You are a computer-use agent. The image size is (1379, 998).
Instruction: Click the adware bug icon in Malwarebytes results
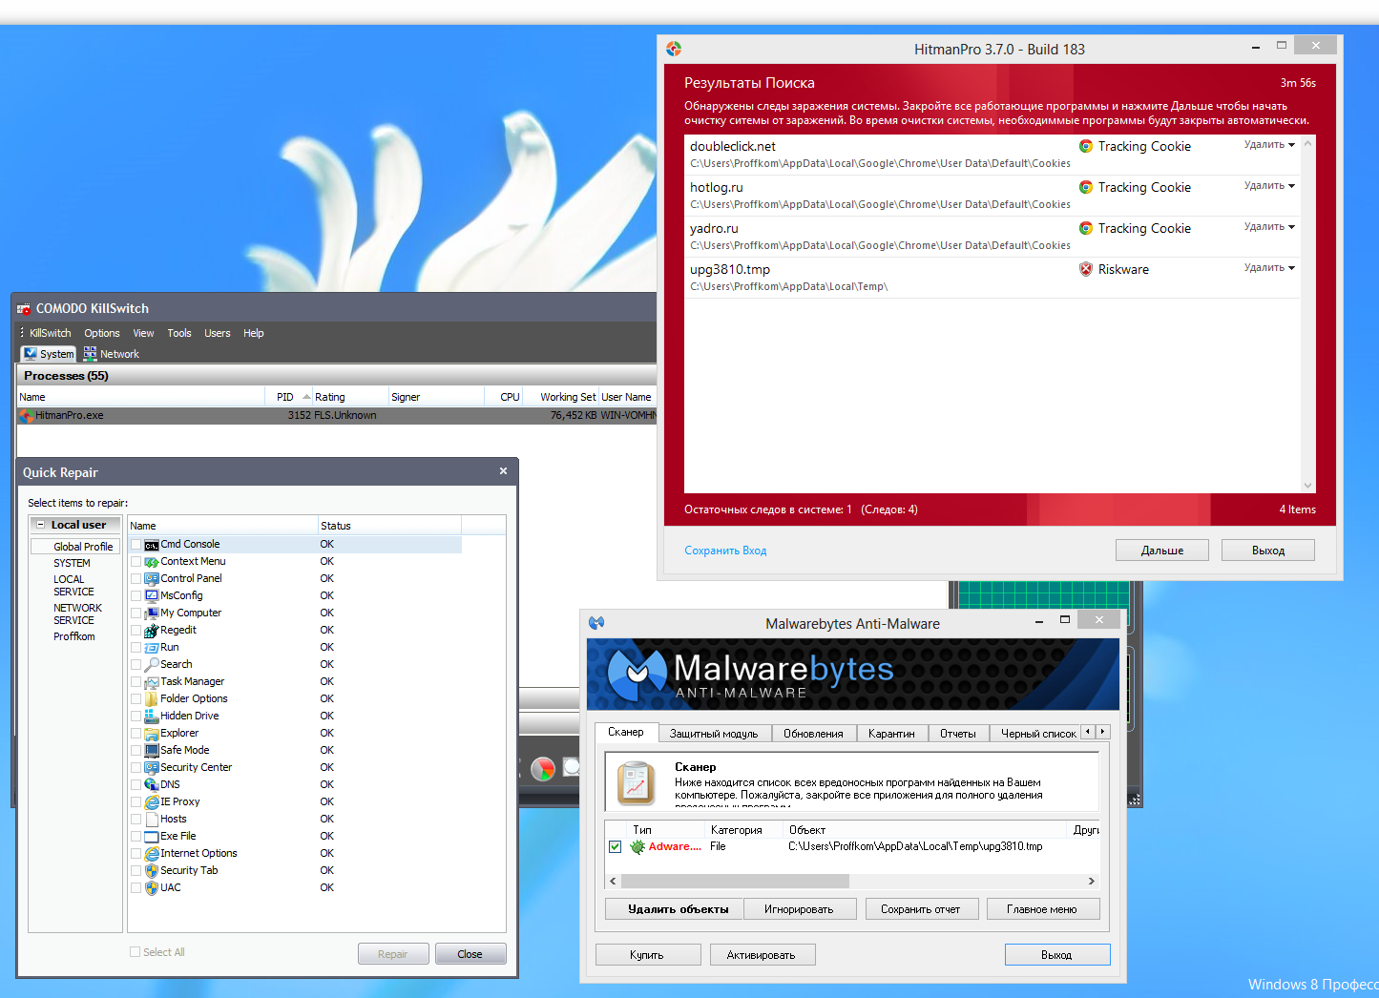(637, 846)
